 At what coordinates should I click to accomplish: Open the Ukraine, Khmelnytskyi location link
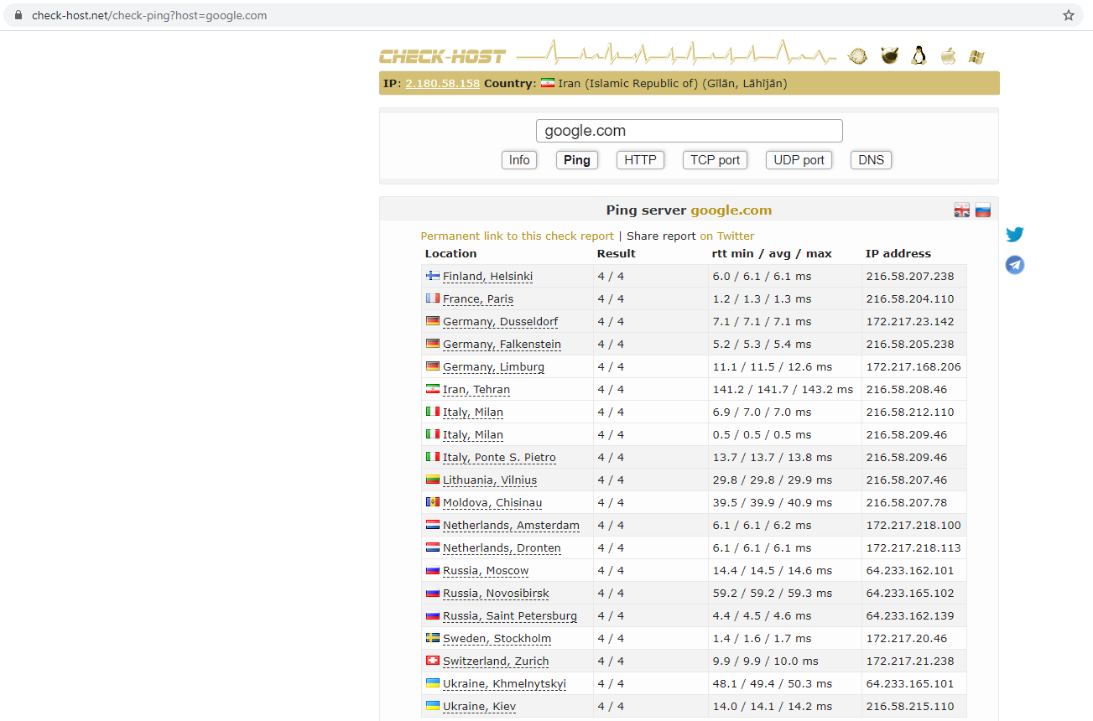point(504,684)
